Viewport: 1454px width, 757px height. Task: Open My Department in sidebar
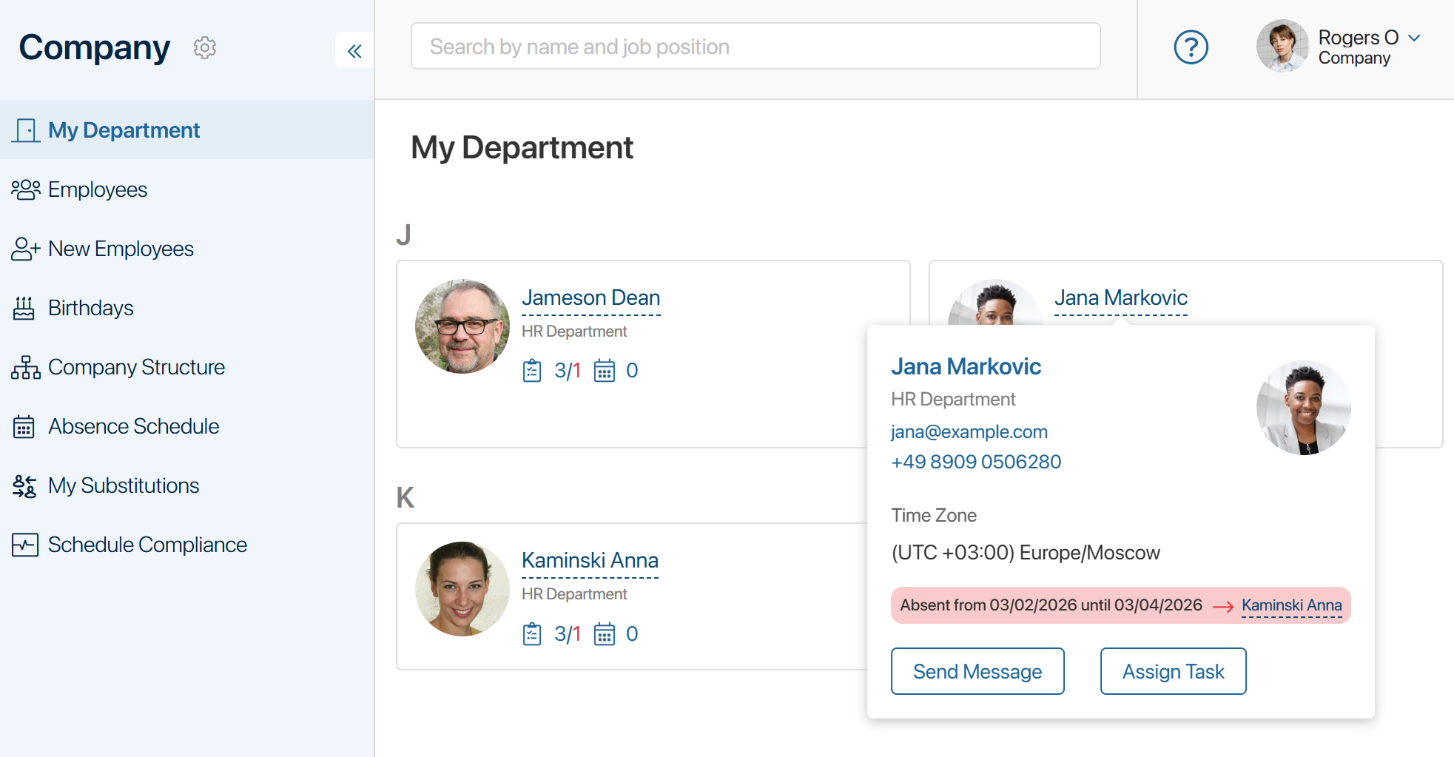point(124,130)
